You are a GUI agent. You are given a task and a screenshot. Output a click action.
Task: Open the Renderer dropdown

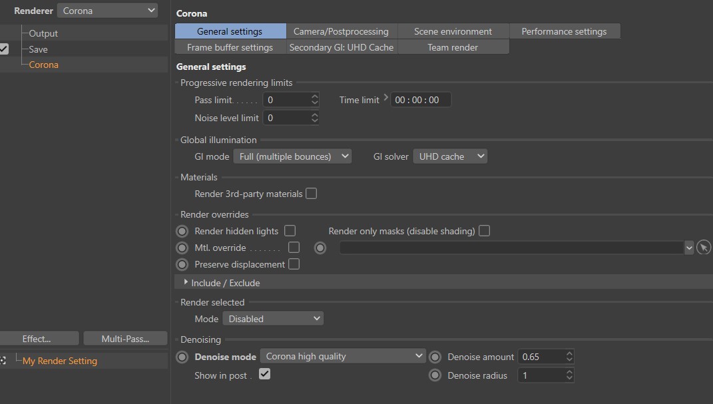107,11
